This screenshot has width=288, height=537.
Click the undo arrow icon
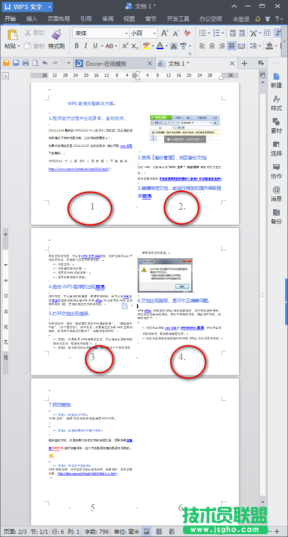pyautogui.click(x=45, y=62)
